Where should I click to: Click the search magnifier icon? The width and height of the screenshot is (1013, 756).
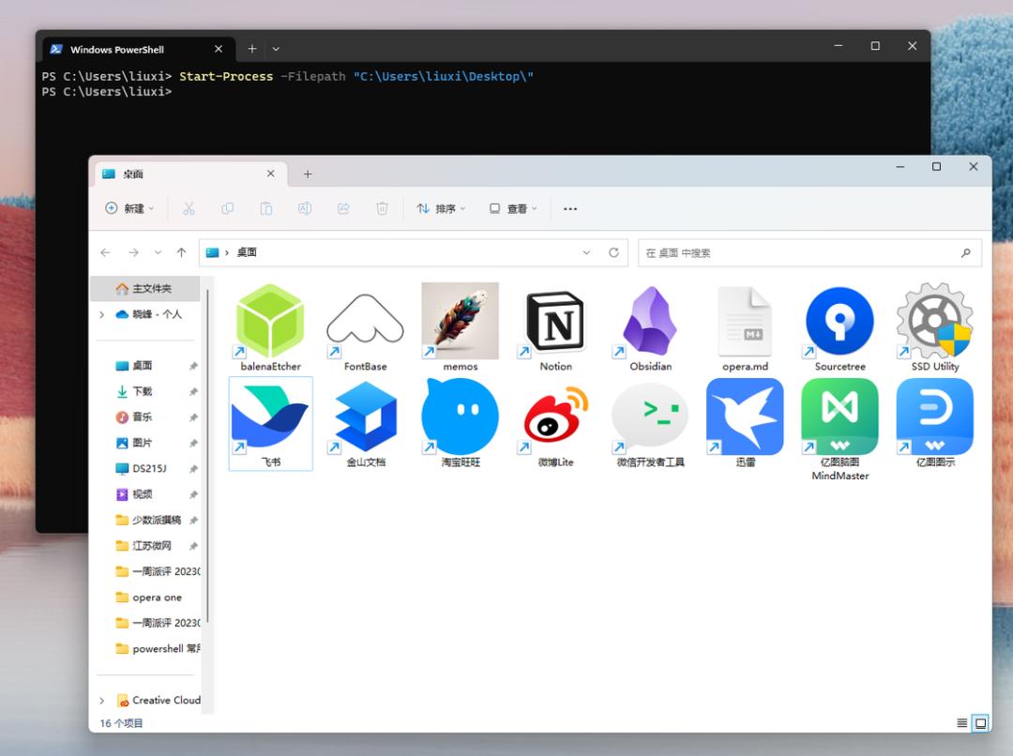(966, 252)
